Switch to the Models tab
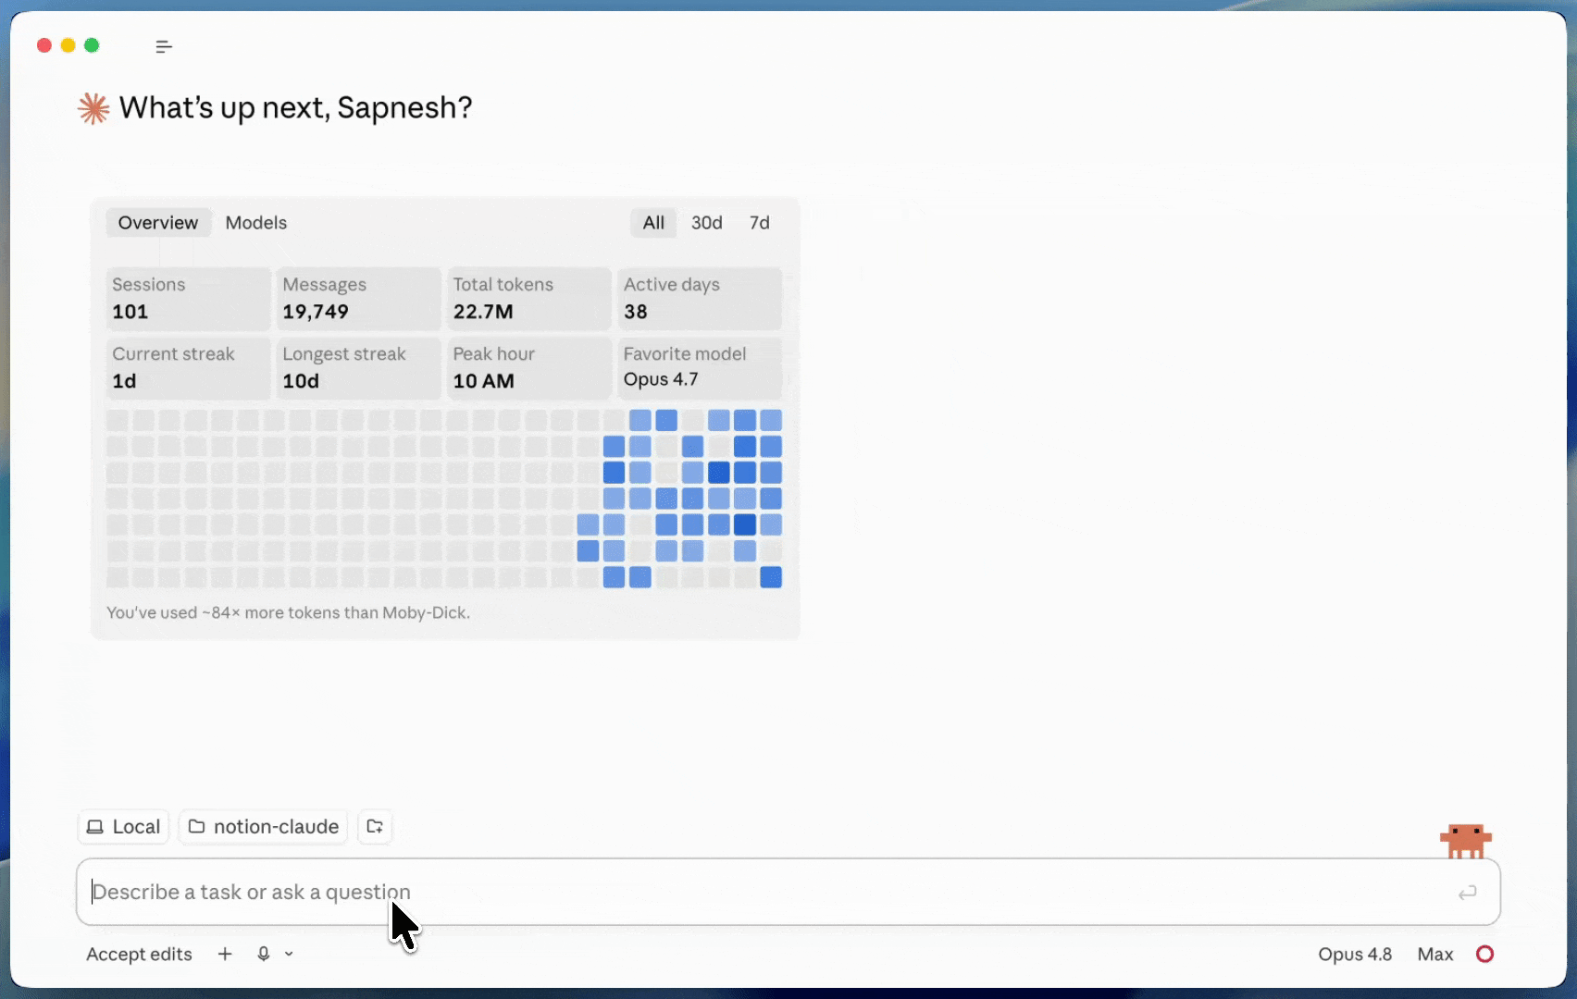 (x=256, y=223)
